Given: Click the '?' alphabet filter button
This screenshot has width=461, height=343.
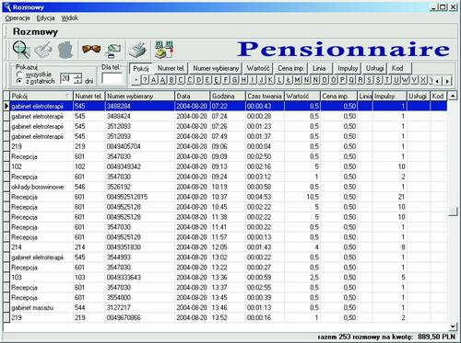Looking at the screenshot, I should click(x=145, y=80).
